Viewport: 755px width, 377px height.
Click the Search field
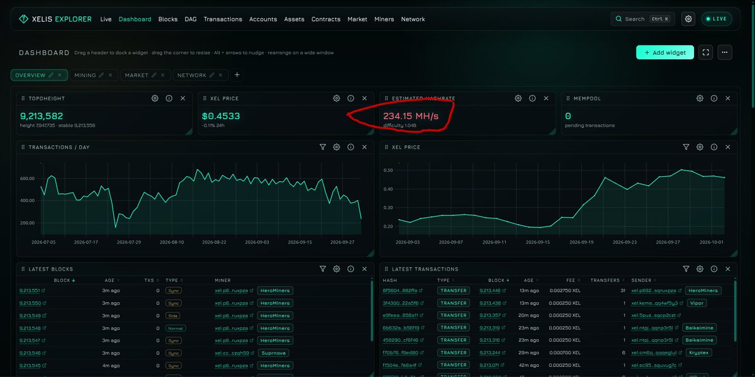pos(642,19)
